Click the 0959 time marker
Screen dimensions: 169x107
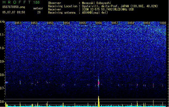(x=147, y=23)
